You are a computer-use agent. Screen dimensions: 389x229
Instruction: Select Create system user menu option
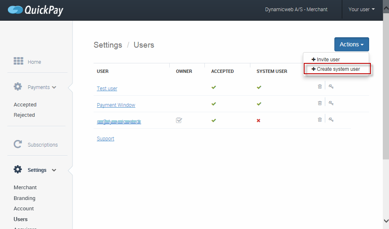(336, 69)
